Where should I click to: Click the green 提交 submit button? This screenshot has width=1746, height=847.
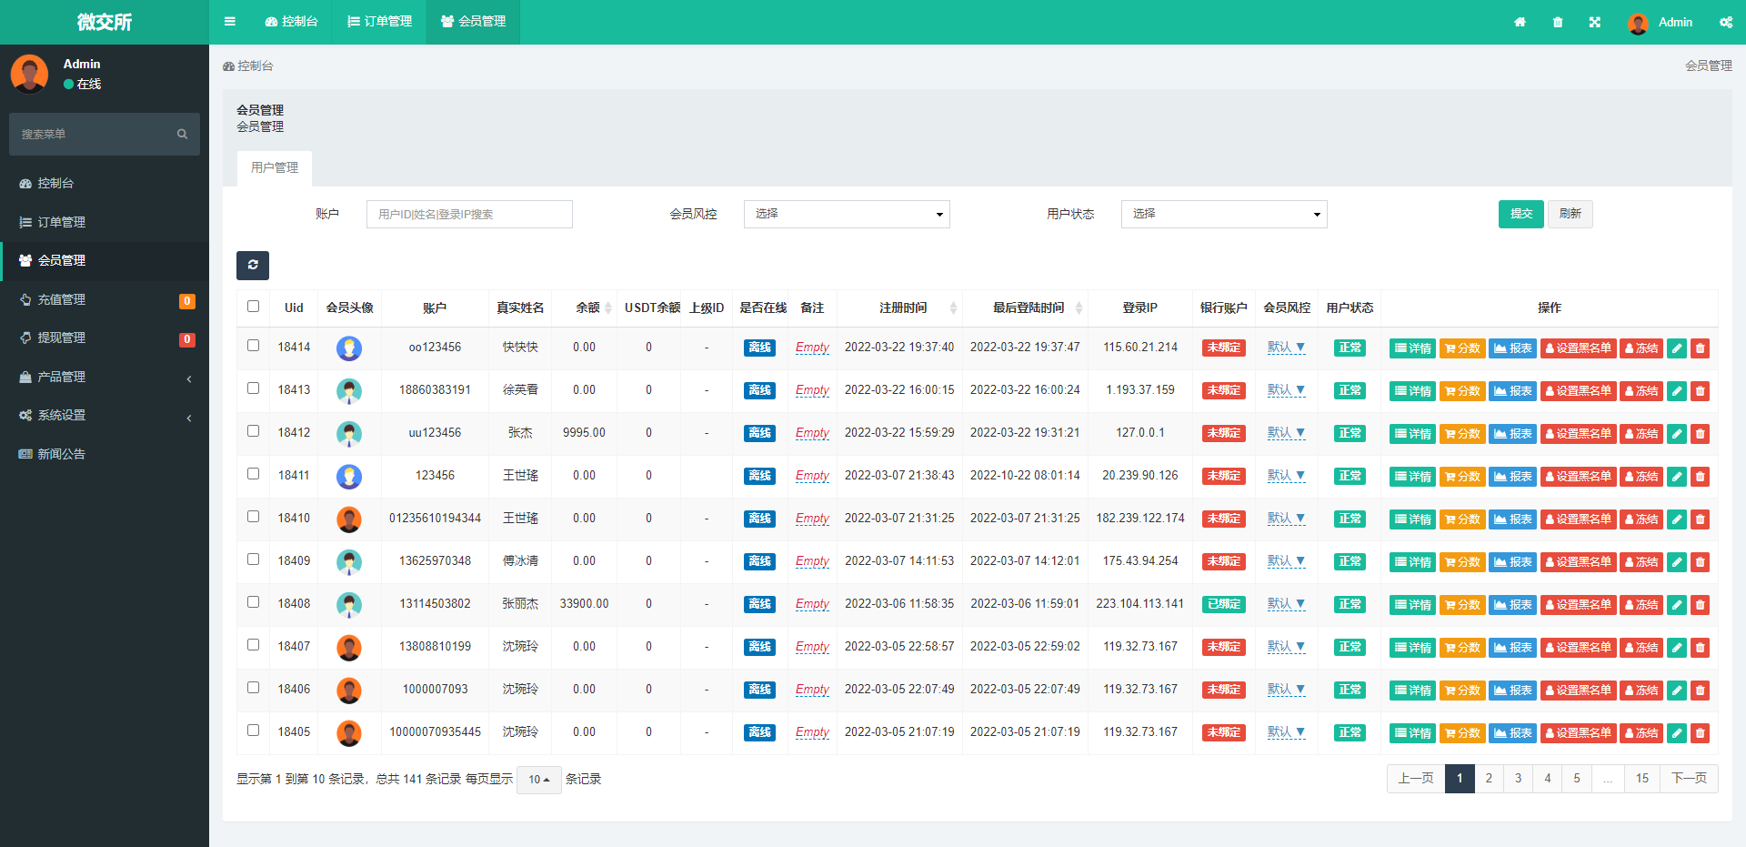[1520, 214]
